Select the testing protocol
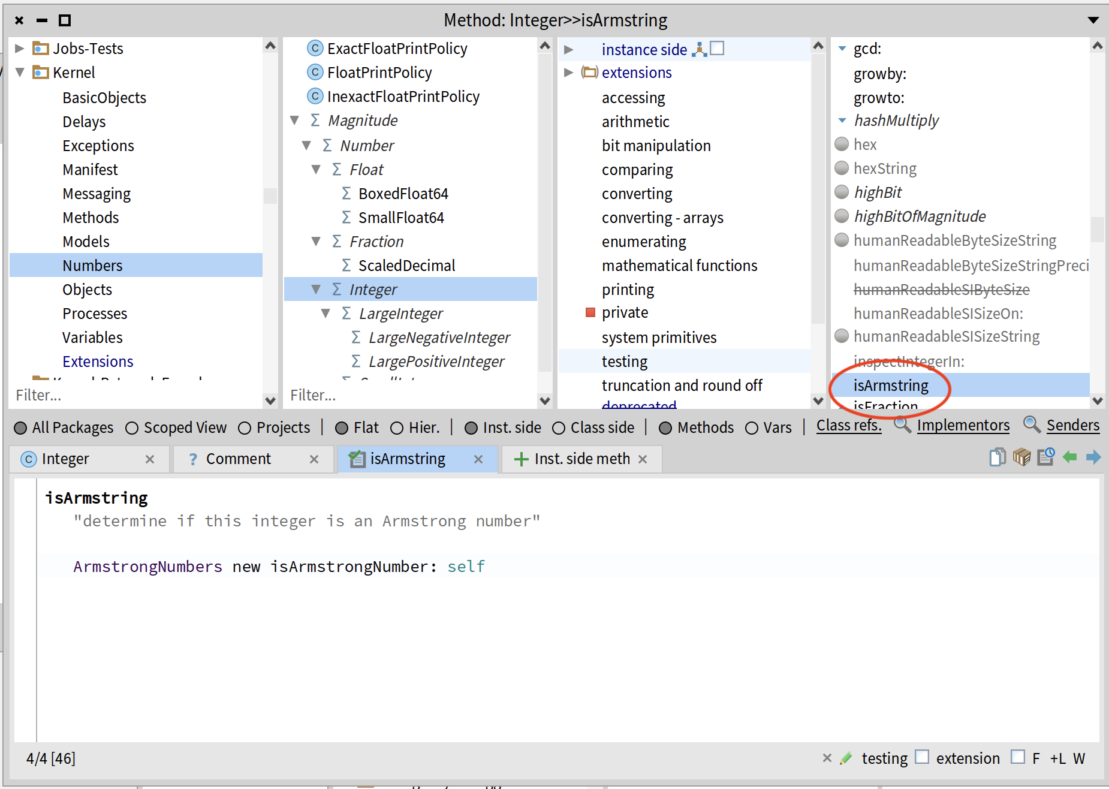 pos(684,362)
